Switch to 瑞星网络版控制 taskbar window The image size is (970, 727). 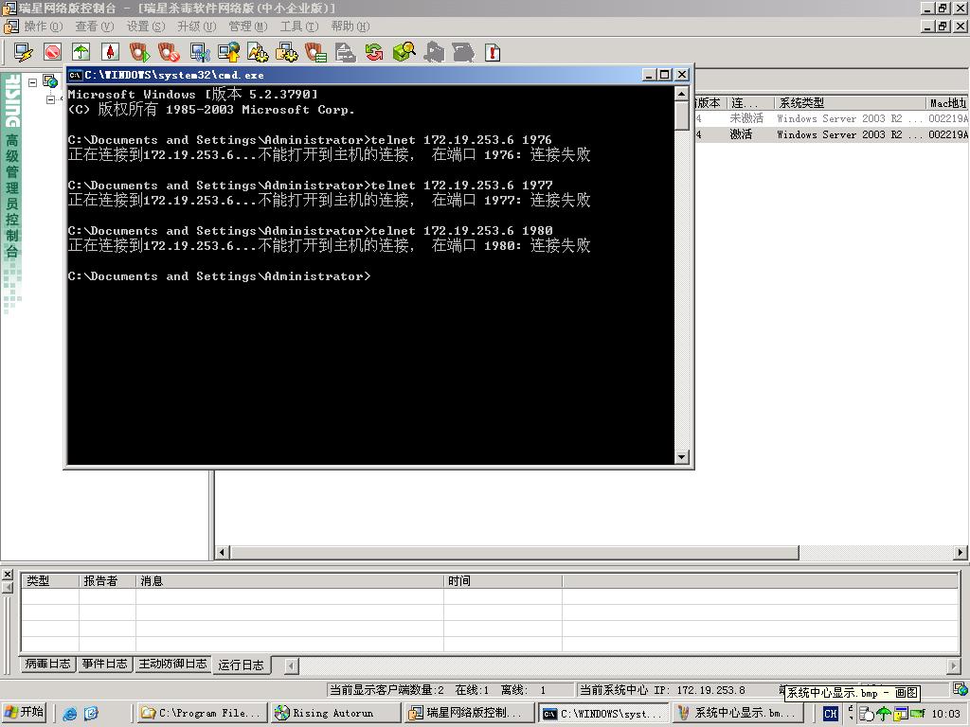(468, 714)
